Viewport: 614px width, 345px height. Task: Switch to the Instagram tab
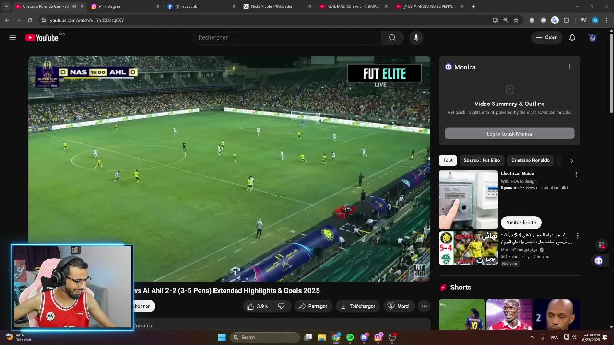pyautogui.click(x=124, y=6)
